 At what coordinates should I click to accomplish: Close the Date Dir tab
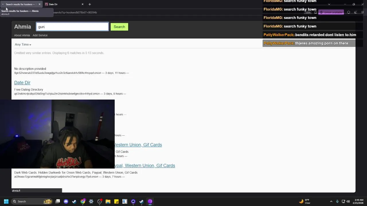coord(83,4)
